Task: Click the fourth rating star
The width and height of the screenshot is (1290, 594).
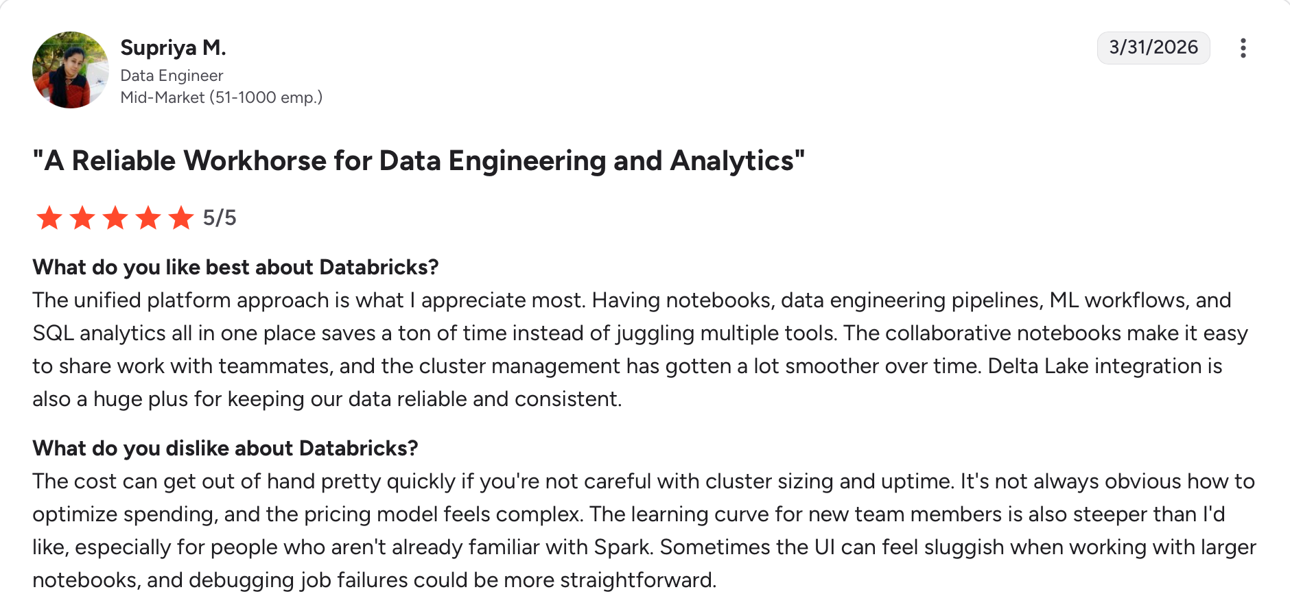Action: [x=148, y=218]
